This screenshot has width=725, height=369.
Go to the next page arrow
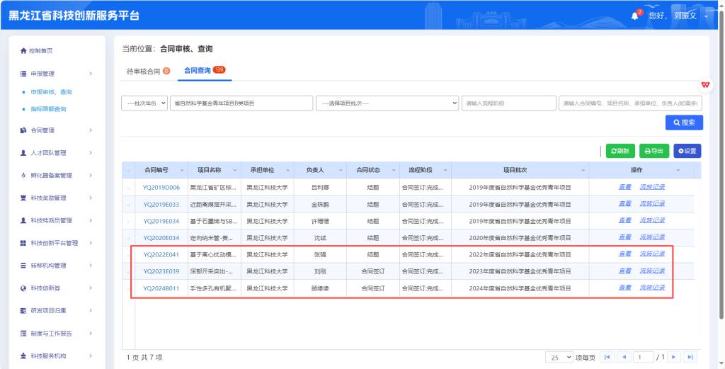(673, 357)
